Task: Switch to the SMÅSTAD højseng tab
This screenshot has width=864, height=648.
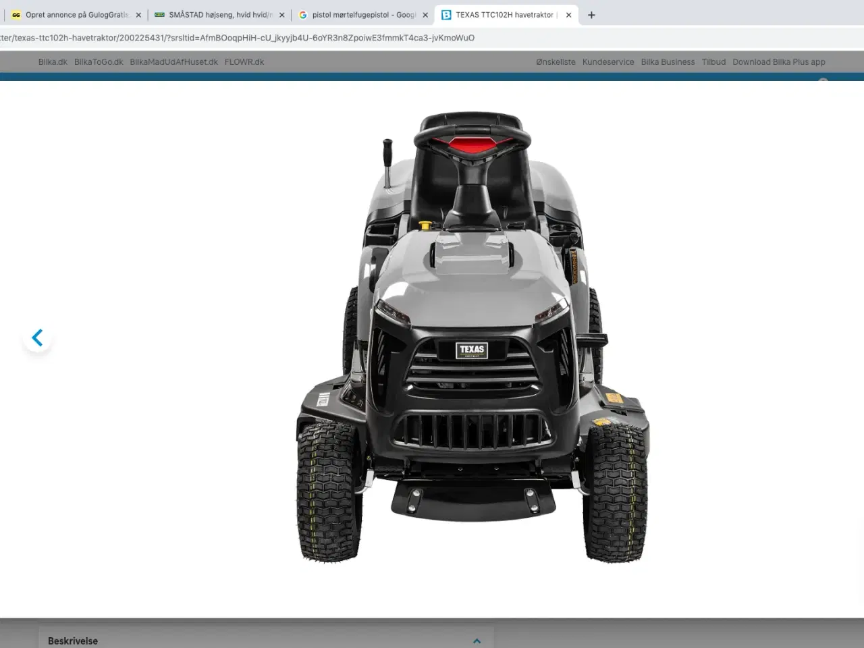Action: click(x=217, y=15)
